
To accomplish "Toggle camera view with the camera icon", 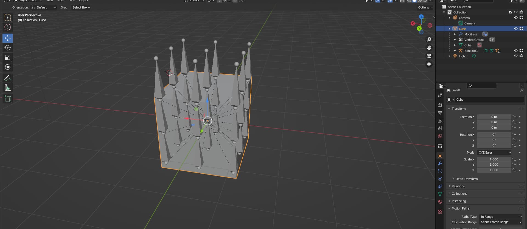I will tap(429, 56).
